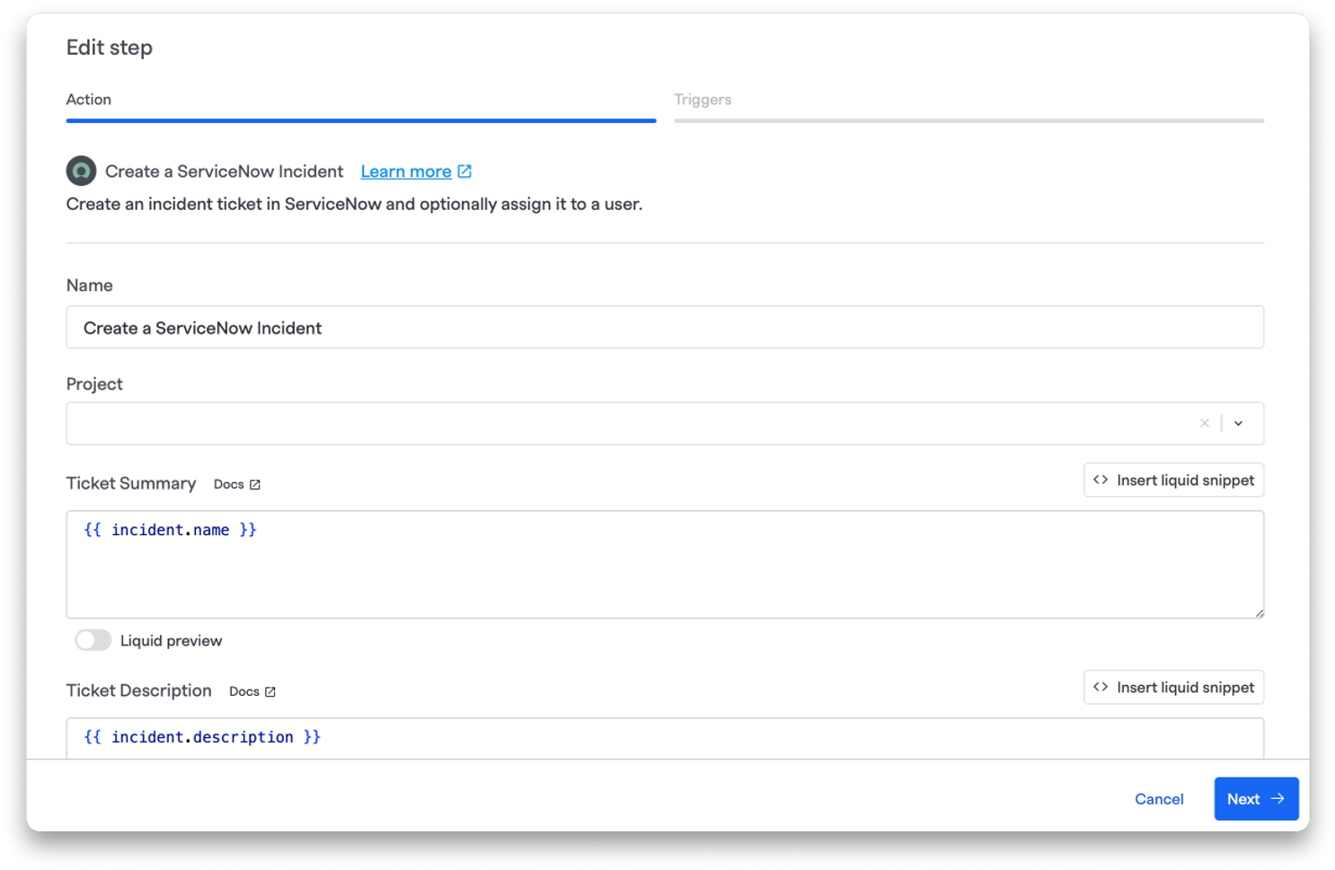Toggle the Liquid preview switch
The image size is (1335, 870).
point(93,640)
